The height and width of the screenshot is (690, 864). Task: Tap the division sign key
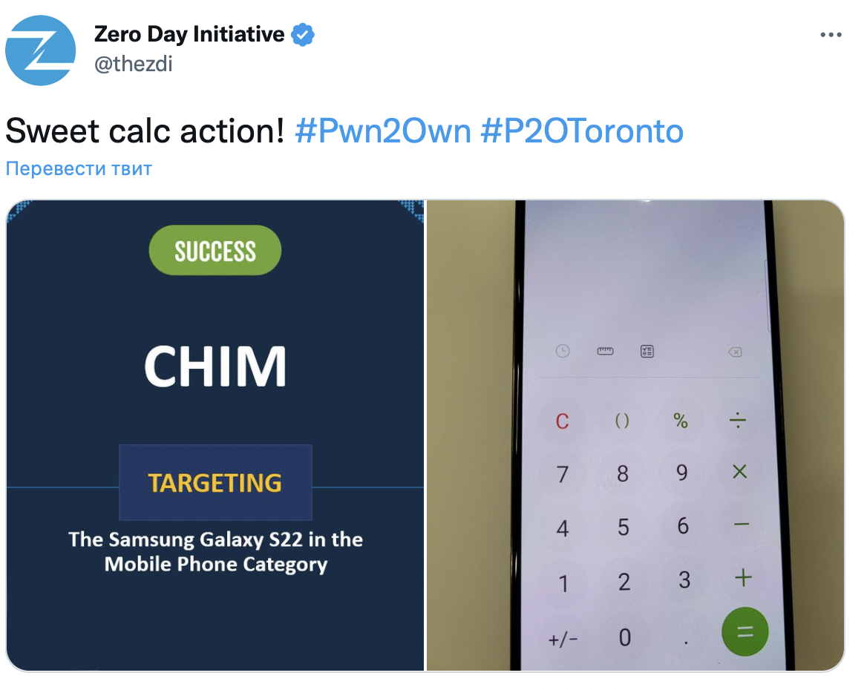coord(737,421)
